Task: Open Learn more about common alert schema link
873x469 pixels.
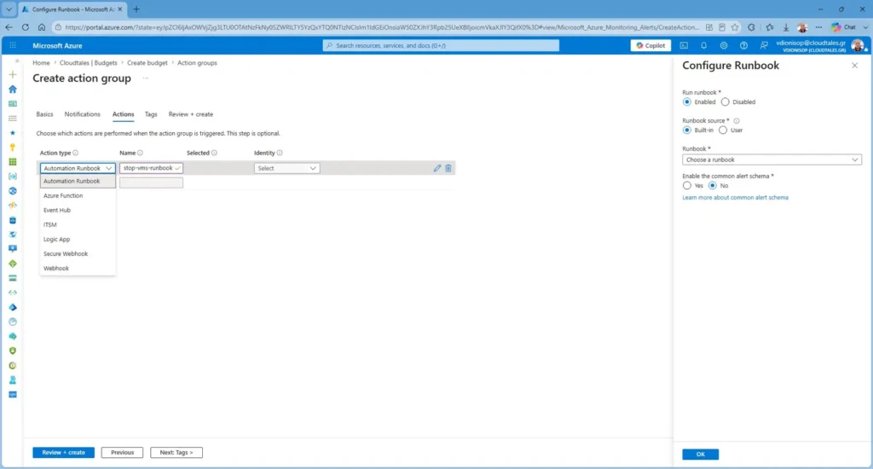Action: (x=735, y=198)
